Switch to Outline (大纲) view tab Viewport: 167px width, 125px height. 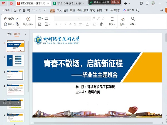coord(9,34)
